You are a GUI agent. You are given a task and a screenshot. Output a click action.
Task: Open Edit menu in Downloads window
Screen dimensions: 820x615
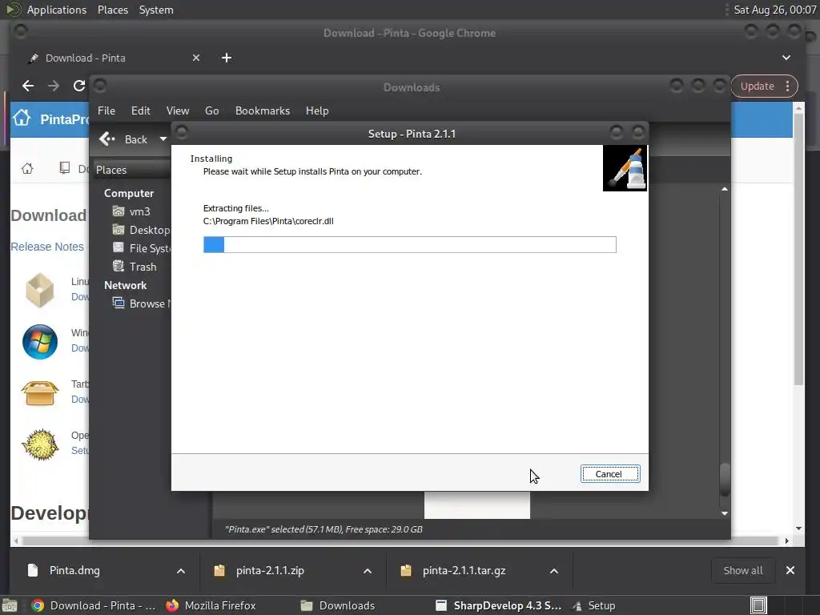tap(140, 111)
